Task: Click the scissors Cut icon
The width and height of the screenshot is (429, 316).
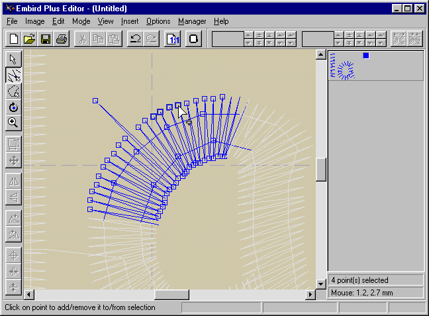Action: pyautogui.click(x=82, y=38)
